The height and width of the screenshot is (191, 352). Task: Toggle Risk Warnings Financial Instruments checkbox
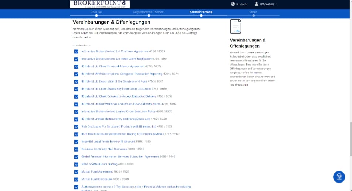point(76,104)
